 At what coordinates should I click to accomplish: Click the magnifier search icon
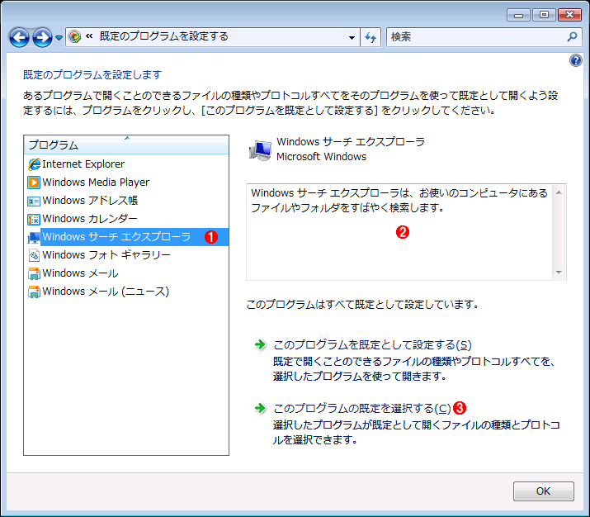click(573, 36)
